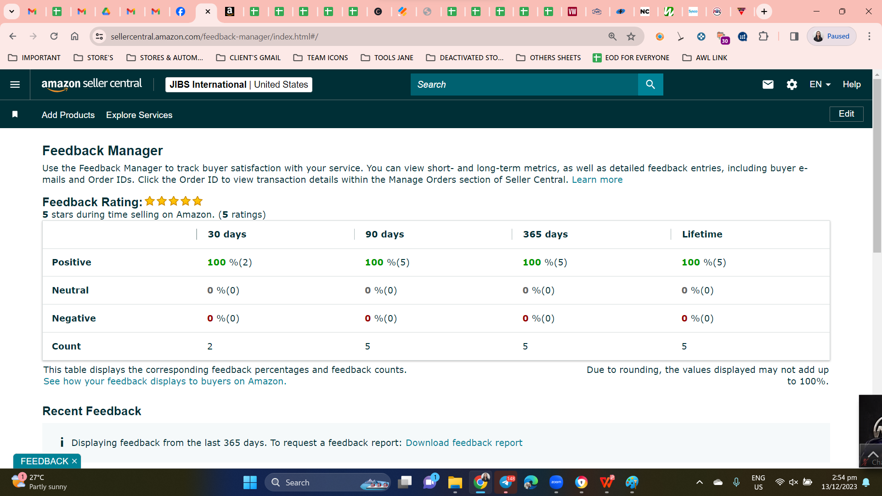Click the five-star feedback rating

[x=174, y=201]
